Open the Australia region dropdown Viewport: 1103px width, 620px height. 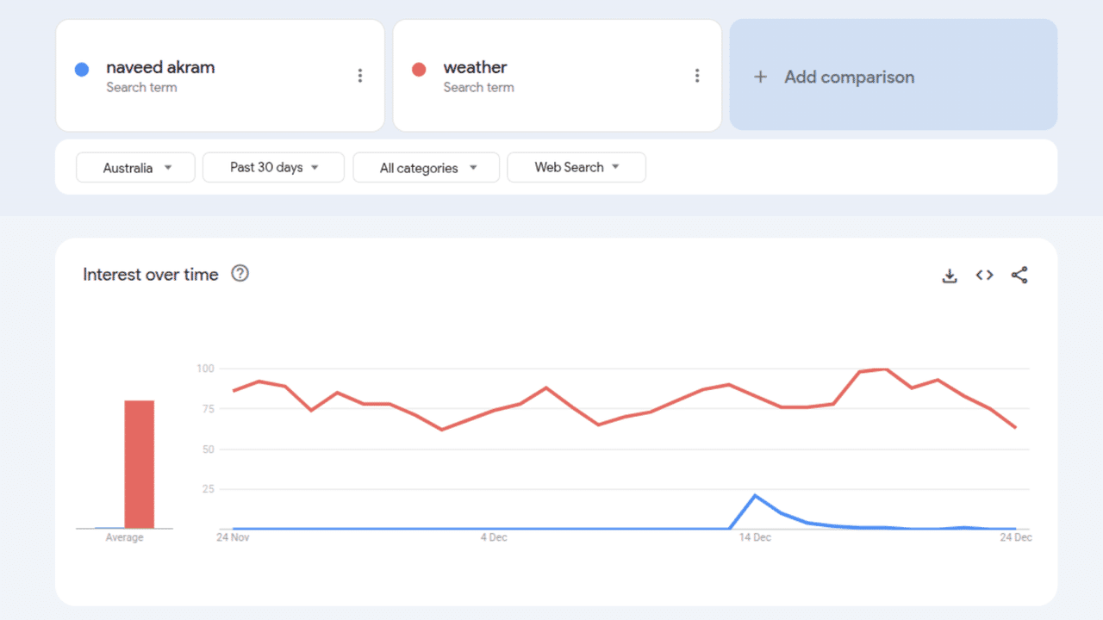click(135, 167)
